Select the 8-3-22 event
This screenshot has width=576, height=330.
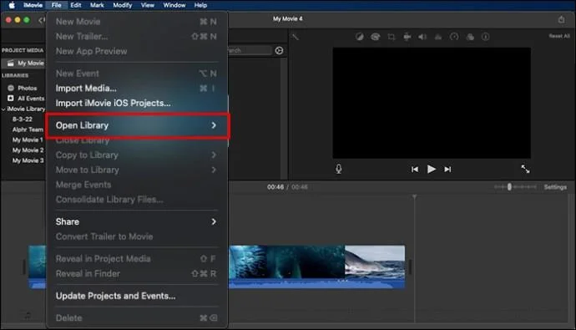[23, 119]
